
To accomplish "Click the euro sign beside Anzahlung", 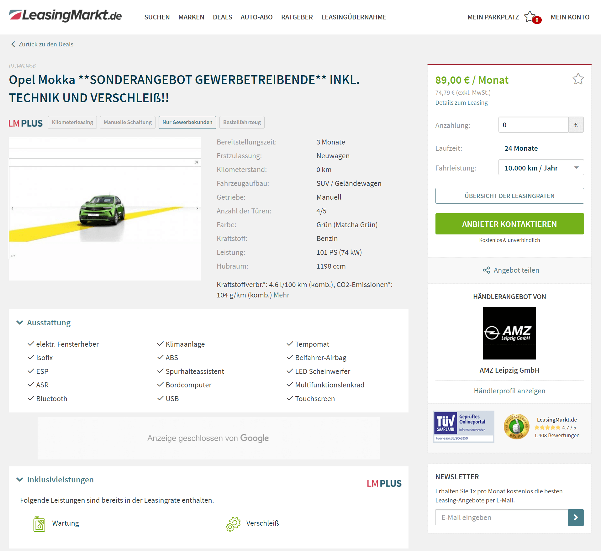I will tap(576, 125).
